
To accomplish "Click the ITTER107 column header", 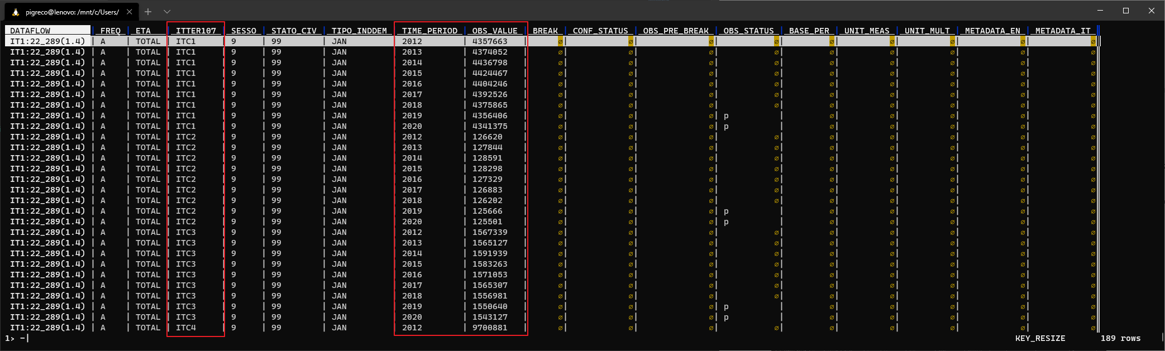I will (x=195, y=31).
